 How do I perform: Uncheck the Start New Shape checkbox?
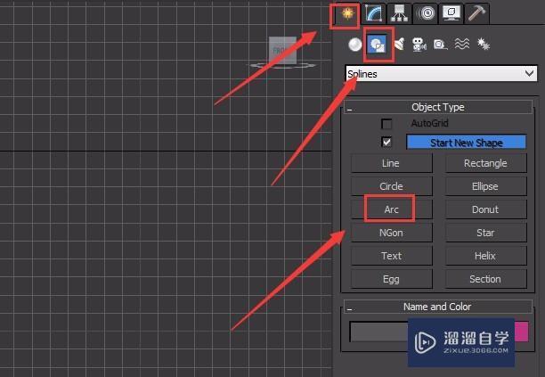386,143
